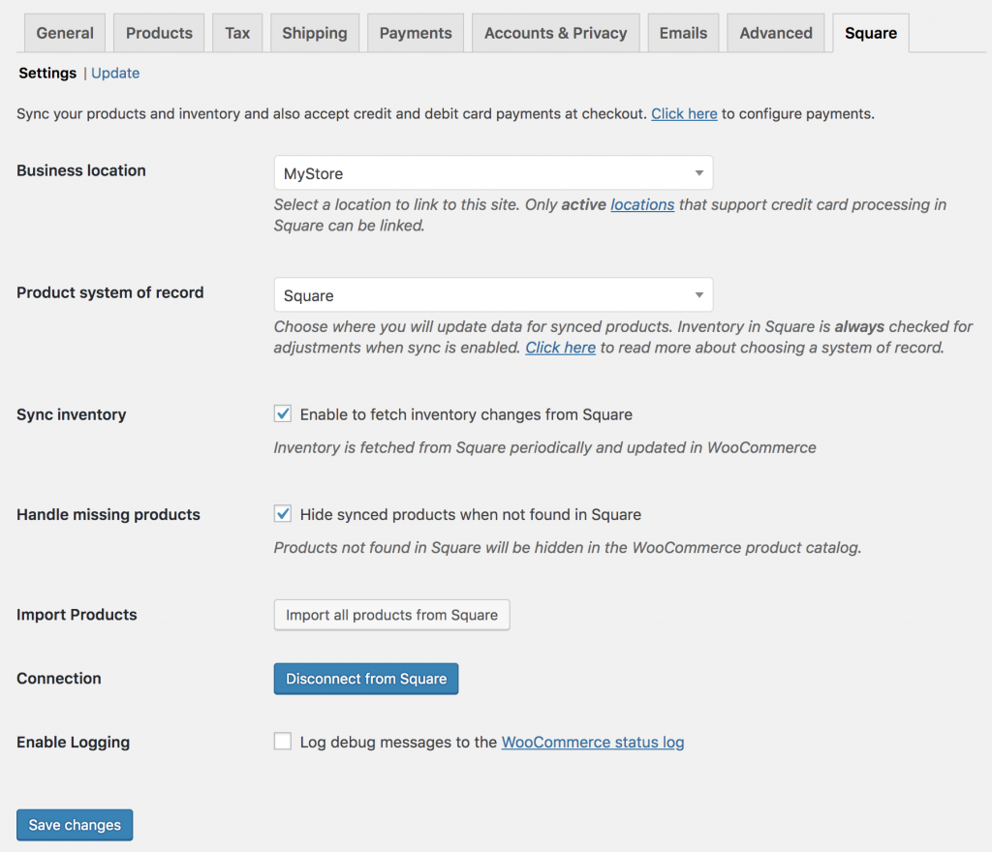Switch to the Products tab
The image size is (992, 852).
pos(159,33)
